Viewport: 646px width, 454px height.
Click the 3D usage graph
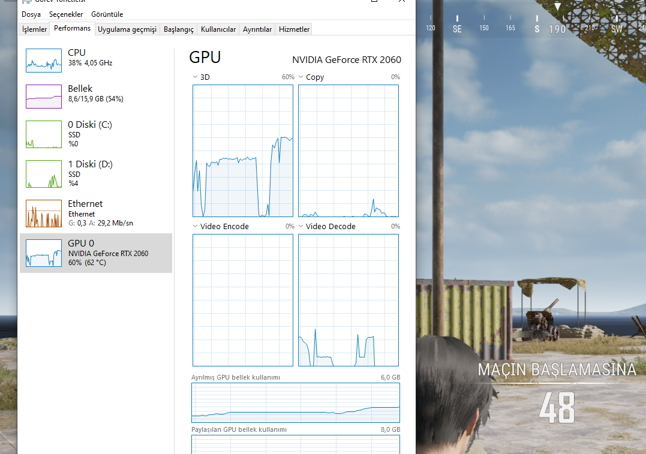[243, 151]
